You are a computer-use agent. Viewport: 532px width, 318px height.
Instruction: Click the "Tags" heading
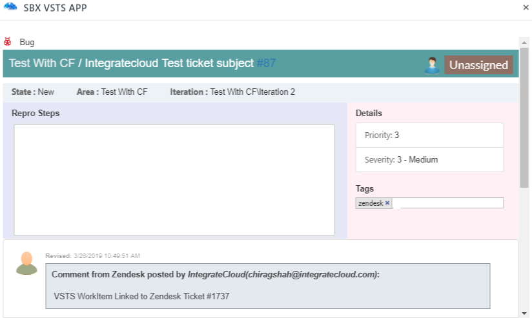[365, 189]
